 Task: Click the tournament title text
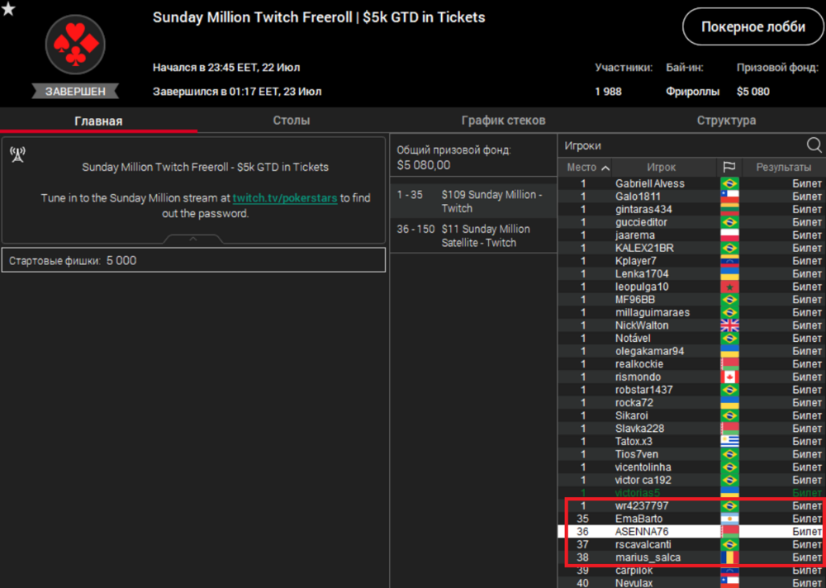point(319,17)
